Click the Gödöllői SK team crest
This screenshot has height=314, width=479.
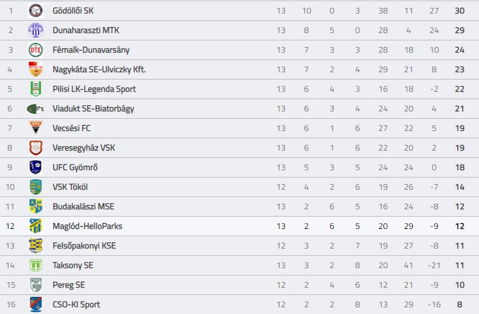click(36, 10)
